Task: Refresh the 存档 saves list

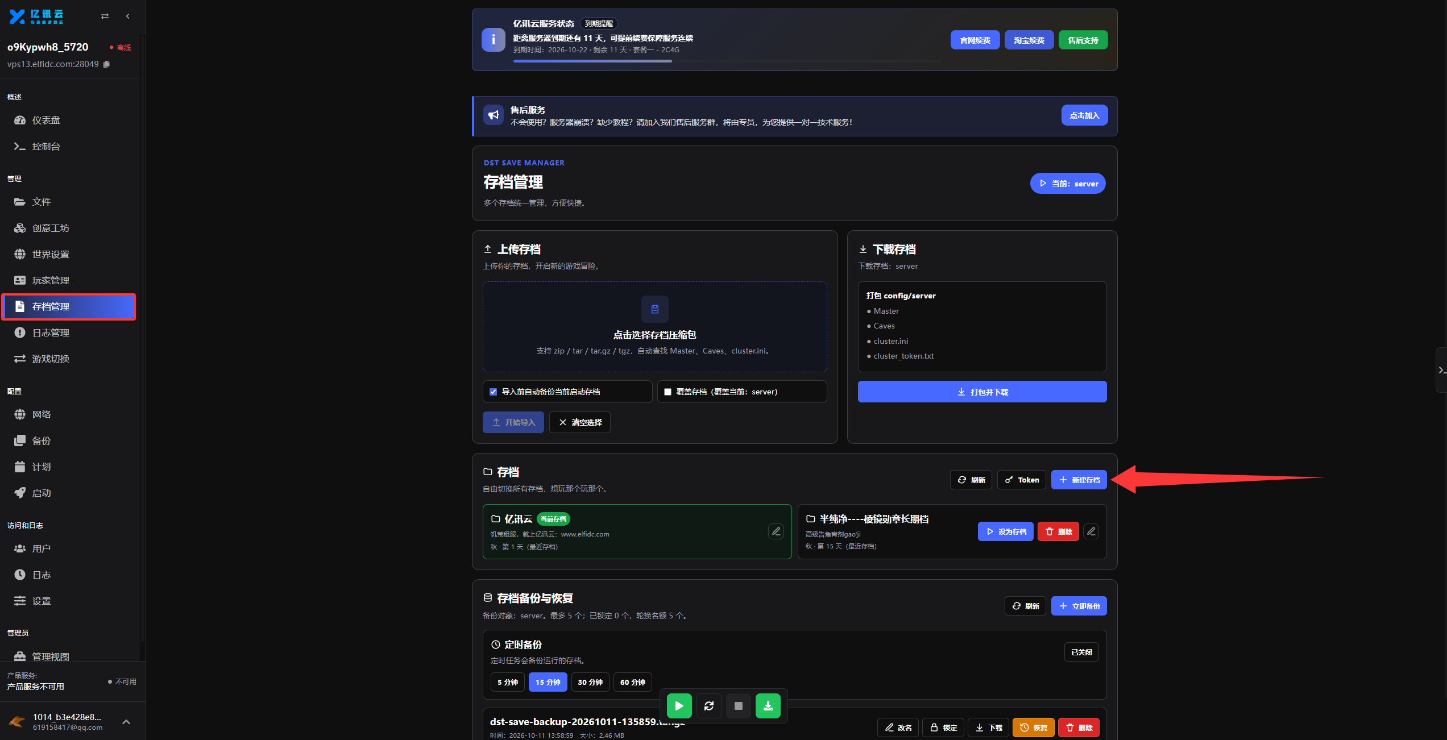Action: (x=971, y=480)
